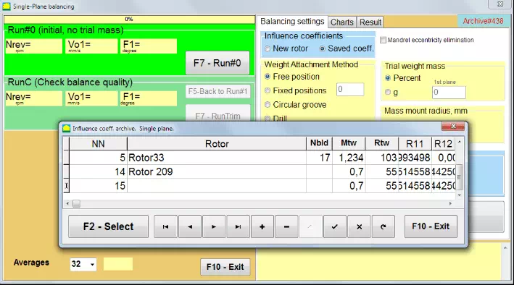Go to previous record arrow
The height and width of the screenshot is (285, 514).
[190, 226]
